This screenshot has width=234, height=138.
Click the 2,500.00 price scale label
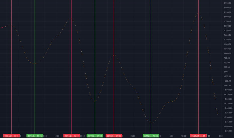227,26
